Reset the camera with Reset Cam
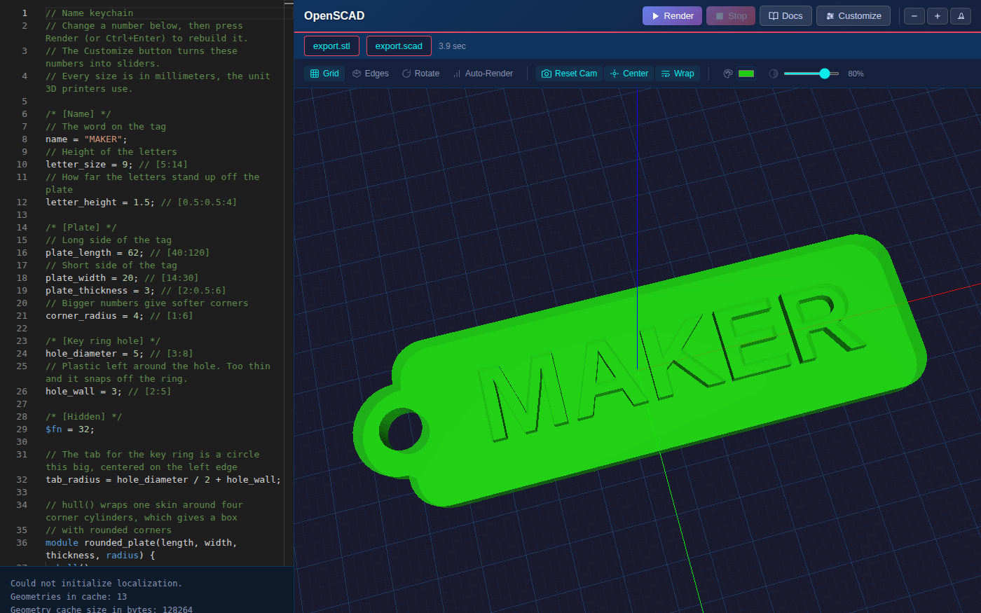Viewport: 981px width, 613px height. point(569,74)
